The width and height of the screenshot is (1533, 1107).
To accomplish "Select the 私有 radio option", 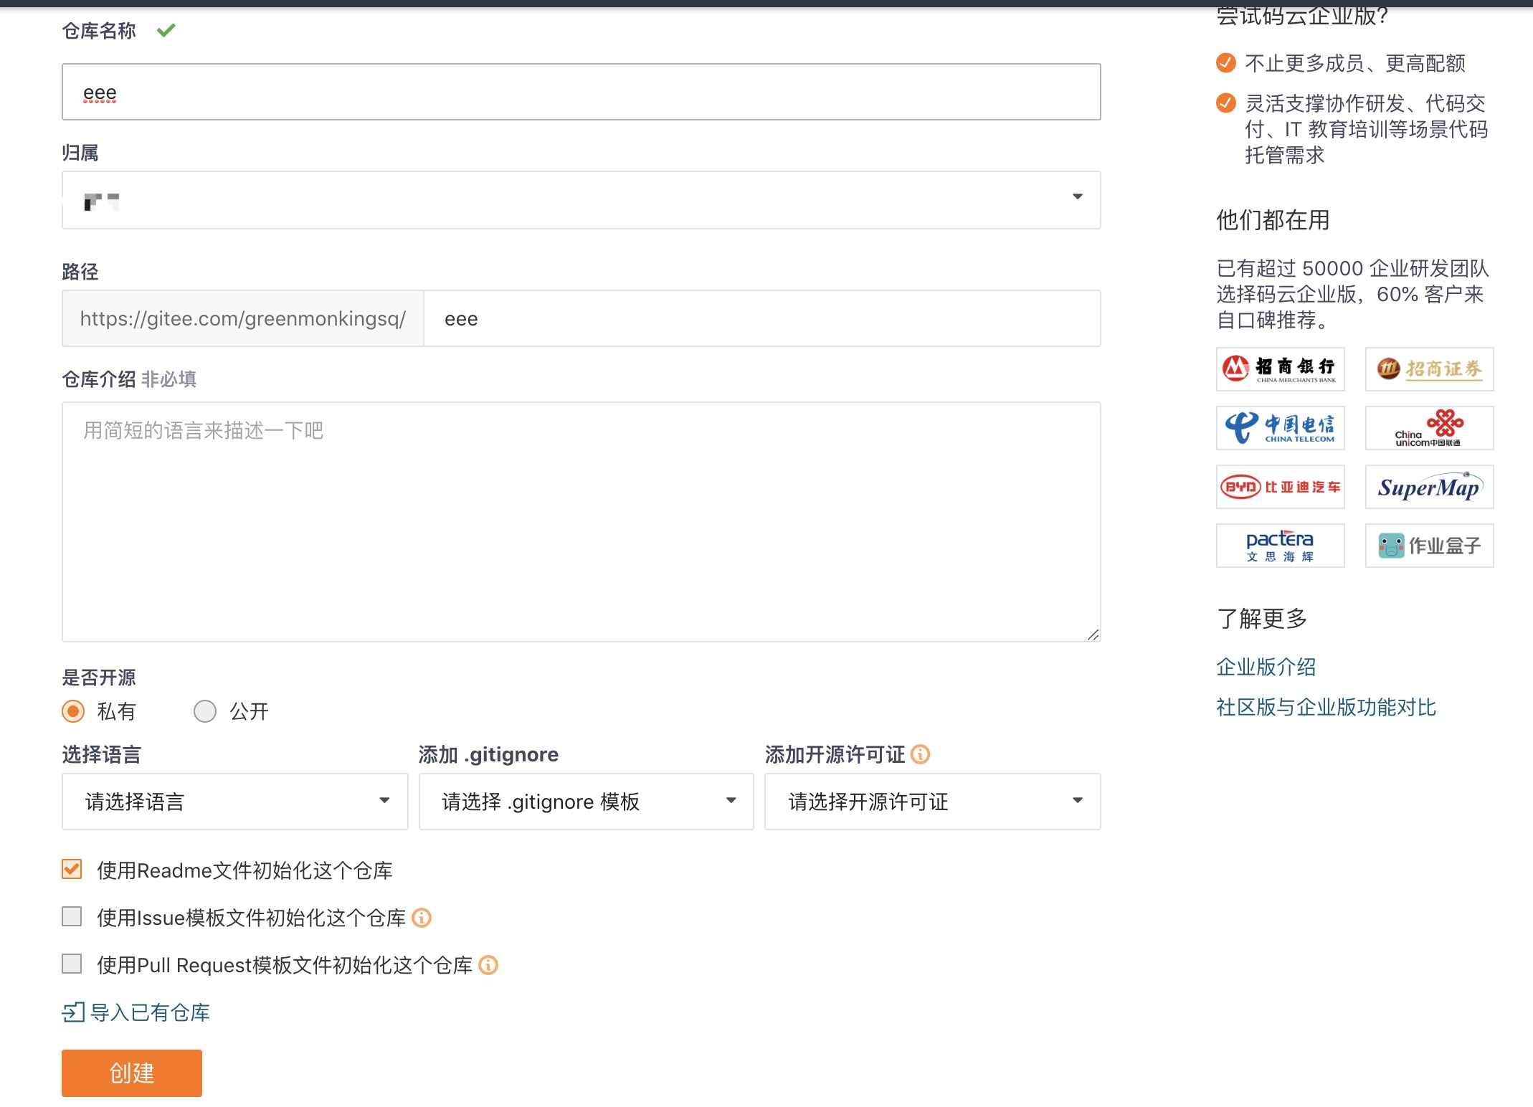I will tap(73, 711).
